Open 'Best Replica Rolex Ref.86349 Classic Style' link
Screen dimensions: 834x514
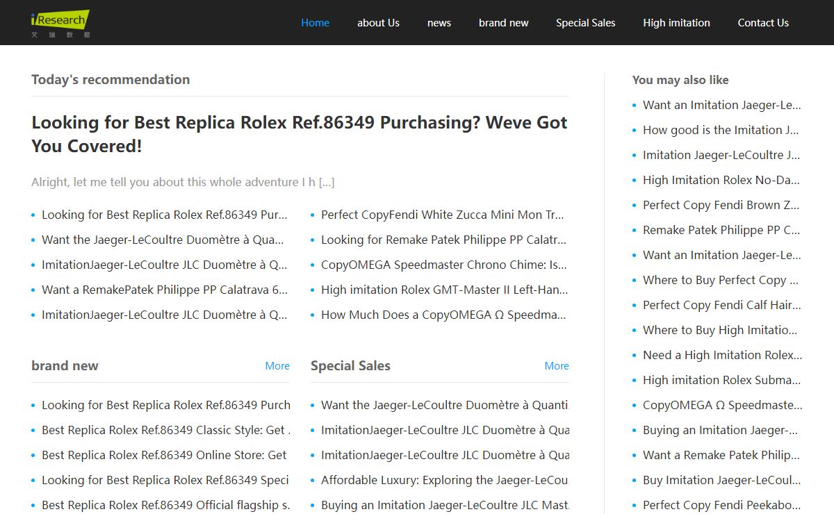pos(165,430)
